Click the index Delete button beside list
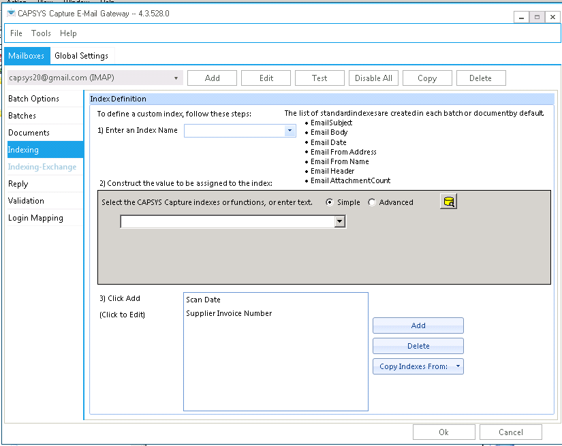This screenshot has height=446, width=562. (418, 346)
